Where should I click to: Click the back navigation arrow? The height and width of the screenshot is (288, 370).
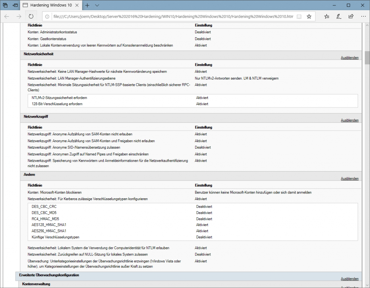click(x=7, y=16)
